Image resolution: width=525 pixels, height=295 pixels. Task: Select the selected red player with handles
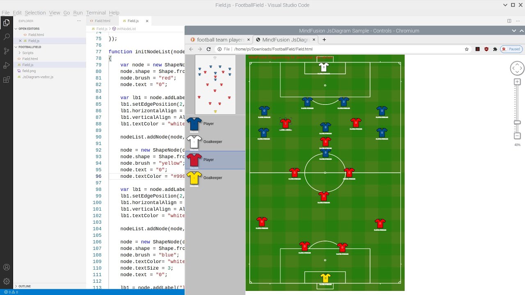click(x=285, y=124)
